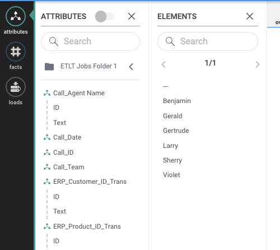Select the Larry element
Viewport: 280px width, 250px height.
pos(170,146)
